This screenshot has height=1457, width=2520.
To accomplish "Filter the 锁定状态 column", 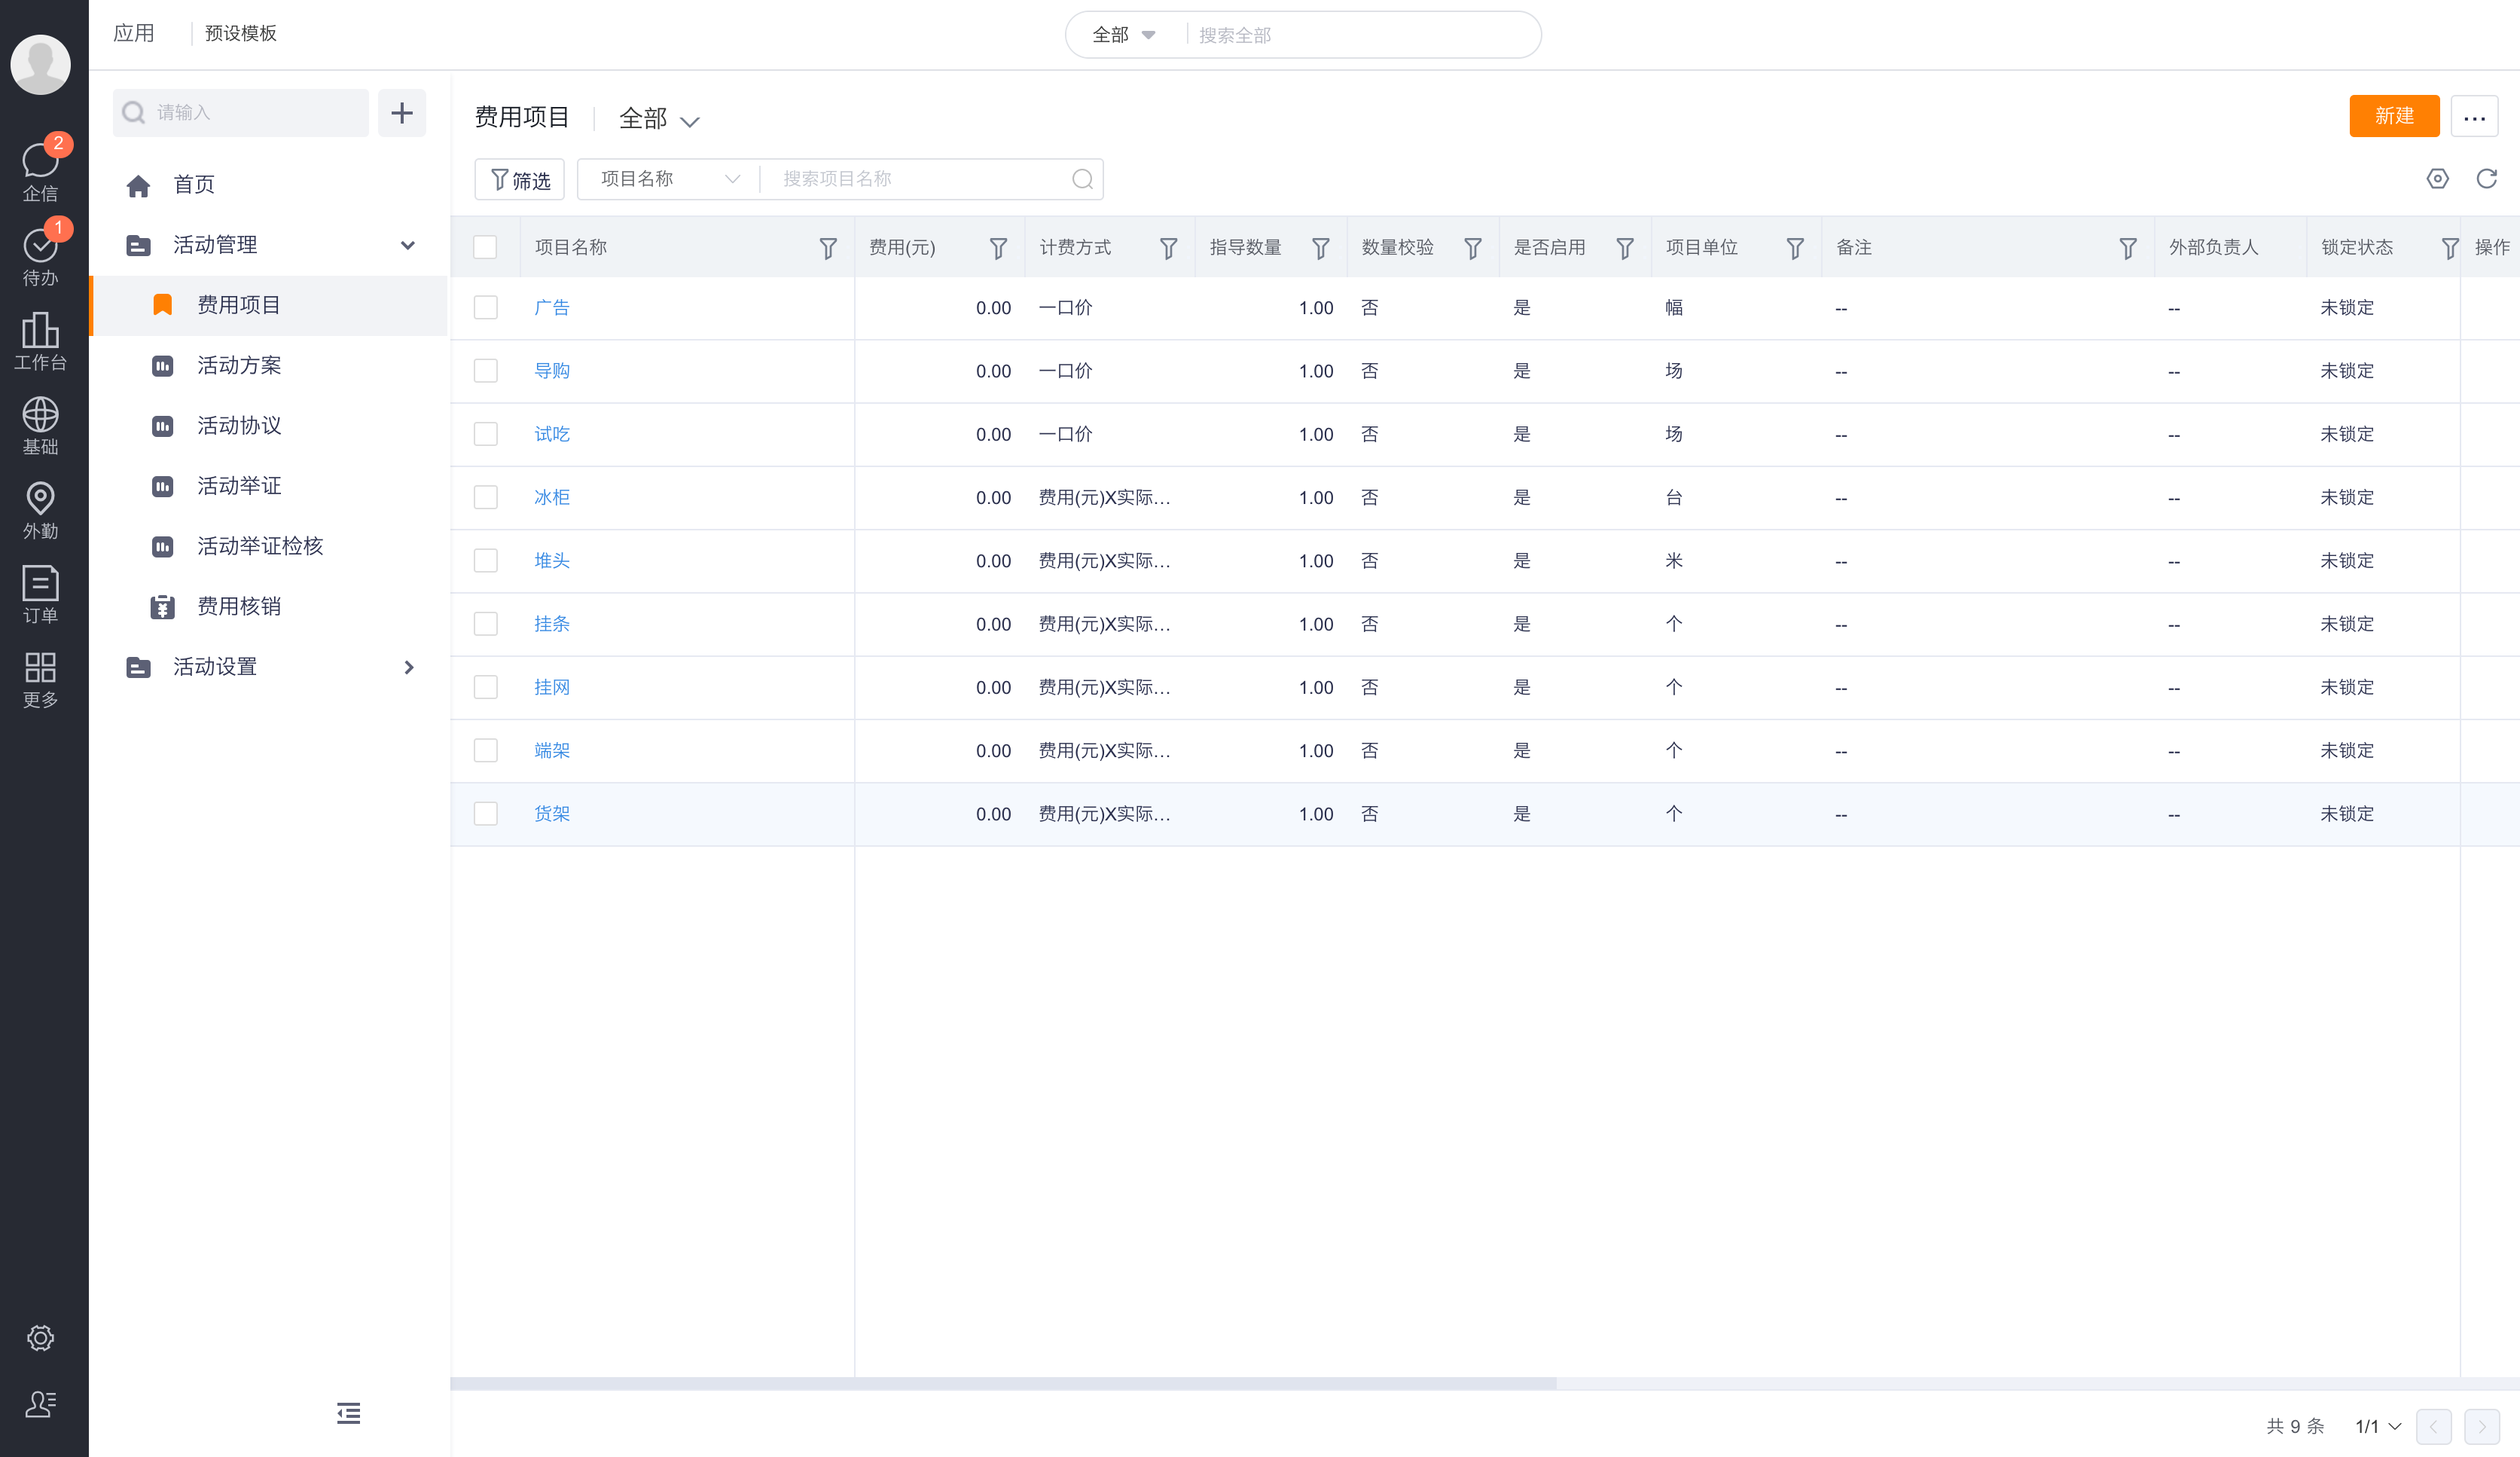I will tap(2449, 248).
